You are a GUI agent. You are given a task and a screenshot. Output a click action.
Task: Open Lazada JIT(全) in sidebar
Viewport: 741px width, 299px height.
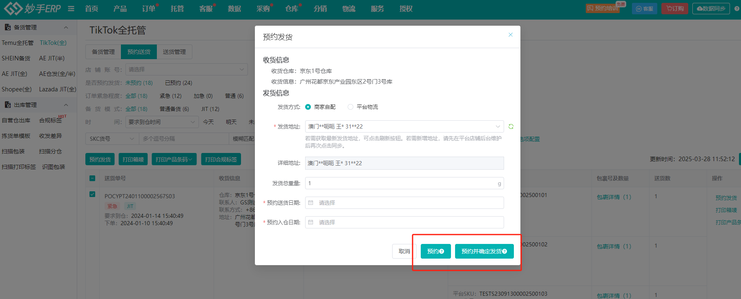pyautogui.click(x=58, y=89)
